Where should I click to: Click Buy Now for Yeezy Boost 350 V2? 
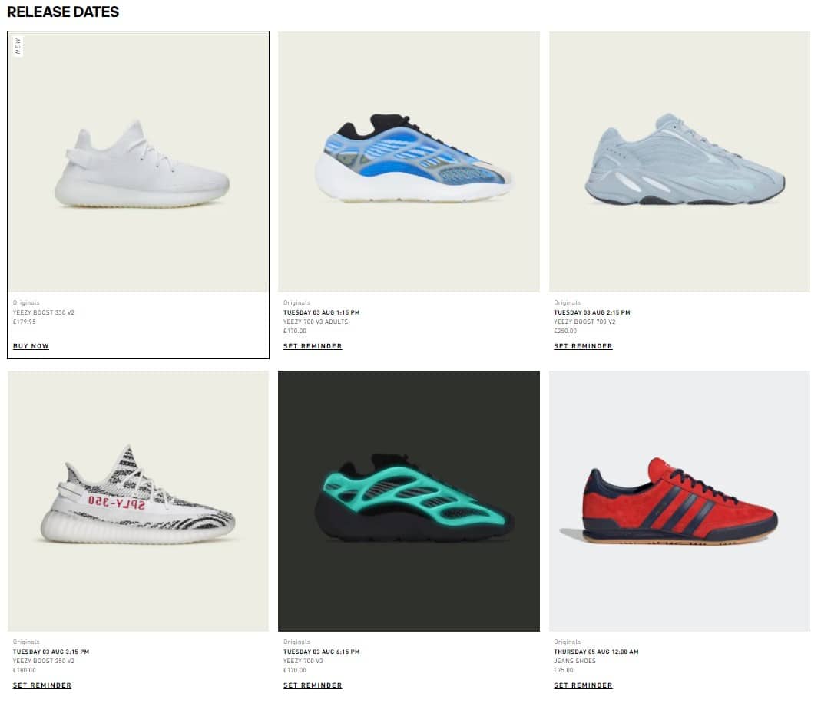(31, 346)
